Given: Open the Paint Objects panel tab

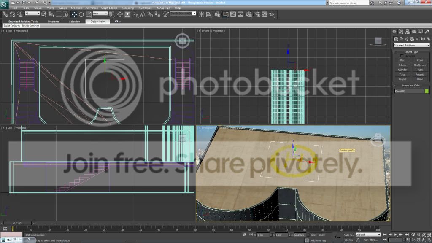Looking at the screenshot, I should (x=11, y=26).
